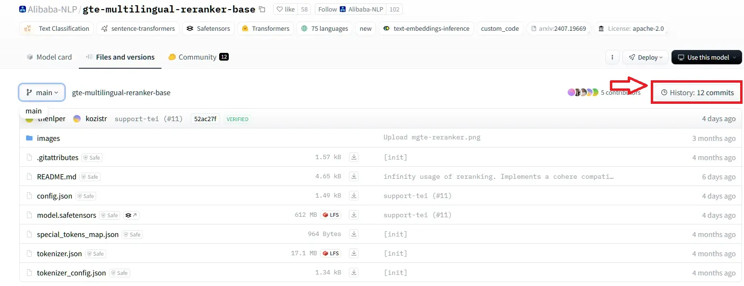Click the Safe badge next to .gitattributes

tap(92, 158)
